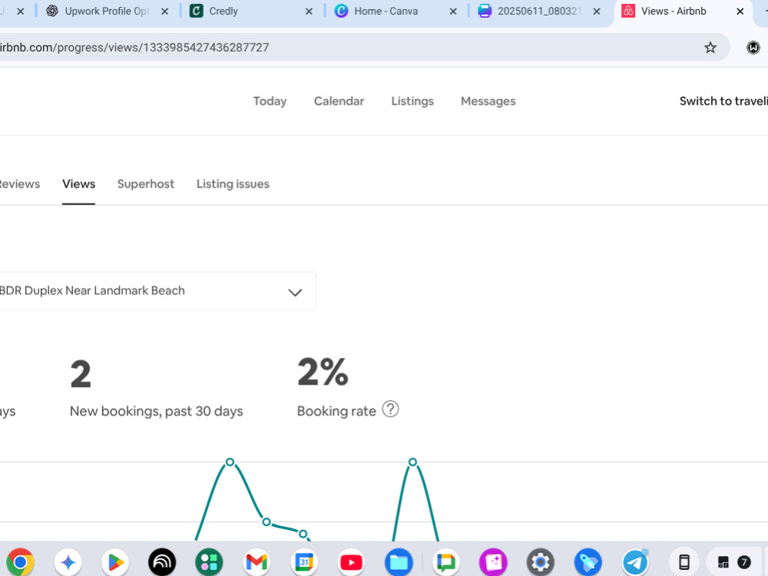Image resolution: width=768 pixels, height=576 pixels.
Task: Open the Views progress tab
Action: (x=78, y=184)
